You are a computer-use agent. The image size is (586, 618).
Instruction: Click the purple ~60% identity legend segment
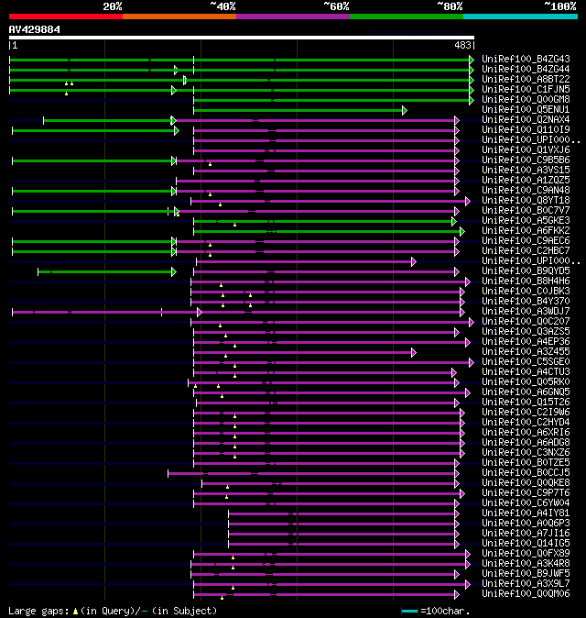point(293,17)
